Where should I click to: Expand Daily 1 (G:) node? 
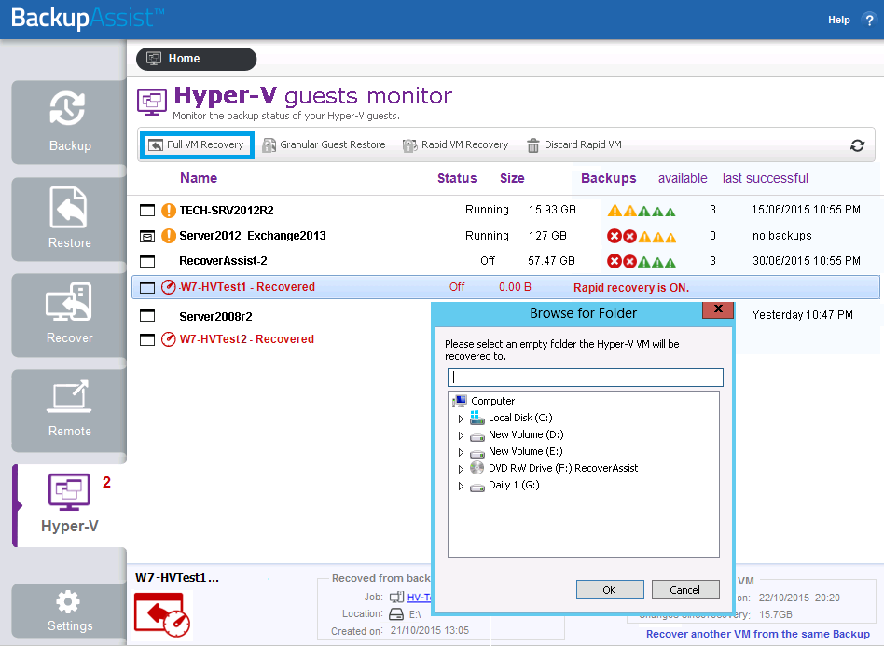tap(461, 486)
